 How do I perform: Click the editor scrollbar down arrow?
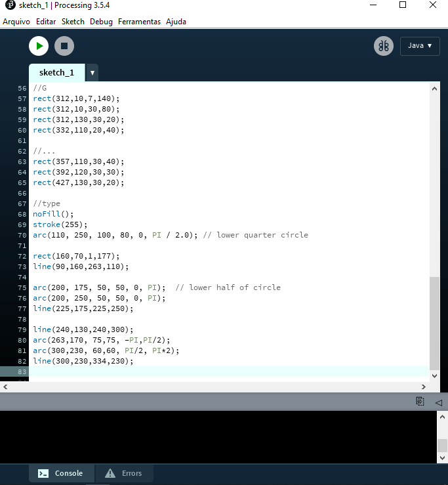click(434, 375)
